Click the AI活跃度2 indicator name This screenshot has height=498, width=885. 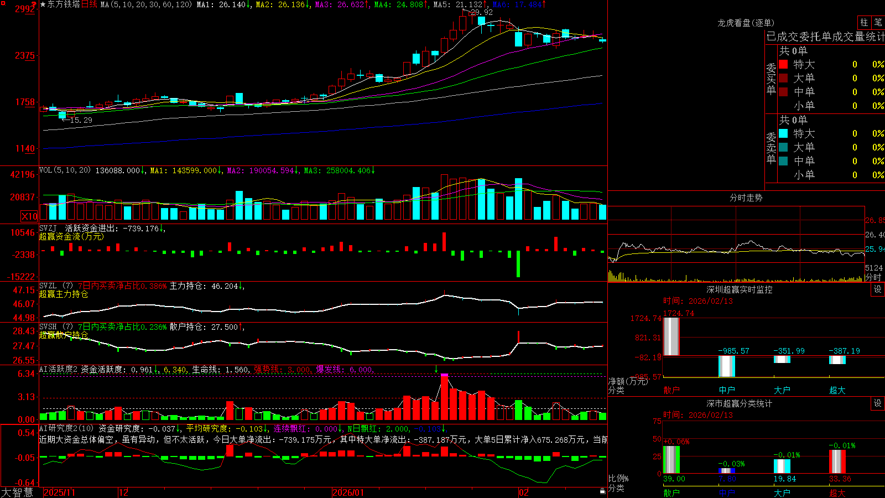coord(59,369)
